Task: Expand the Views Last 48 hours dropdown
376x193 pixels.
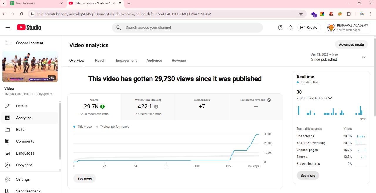Action: (330, 98)
